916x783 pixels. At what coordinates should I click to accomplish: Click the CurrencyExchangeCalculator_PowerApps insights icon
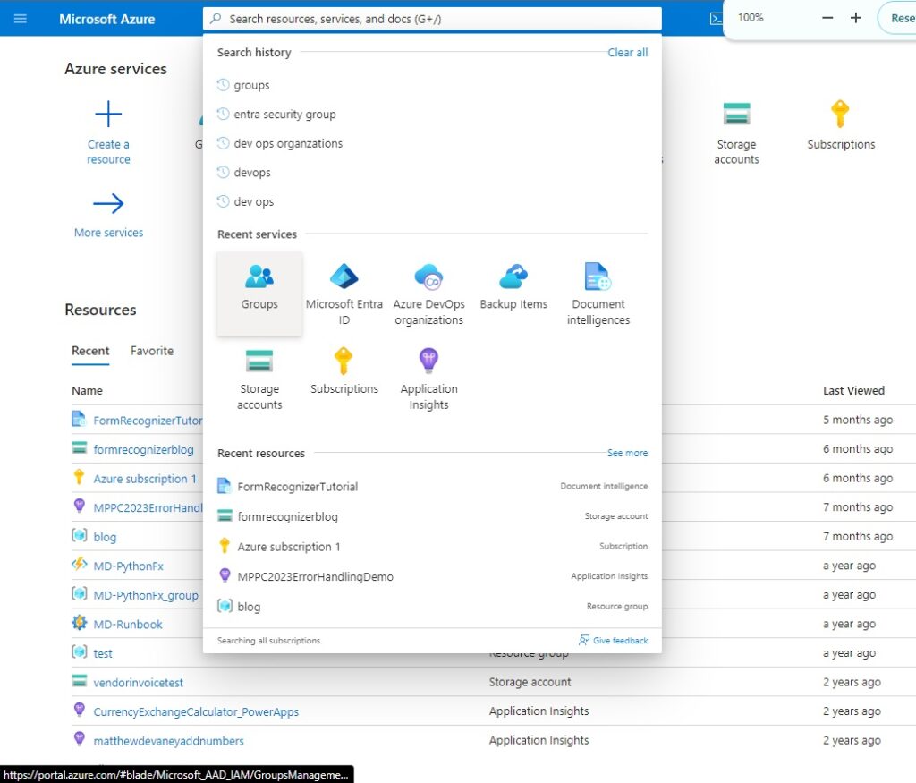[79, 710]
